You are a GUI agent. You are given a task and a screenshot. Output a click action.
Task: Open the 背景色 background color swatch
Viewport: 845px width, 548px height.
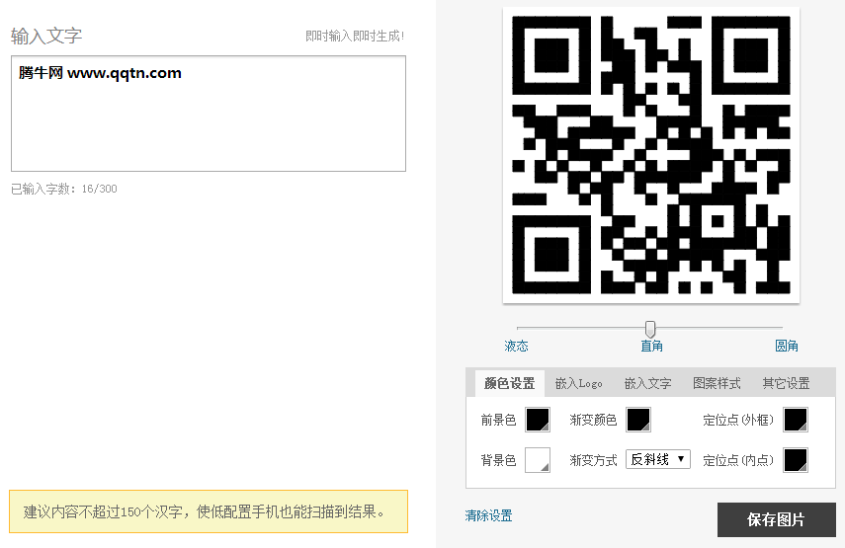[x=538, y=460]
